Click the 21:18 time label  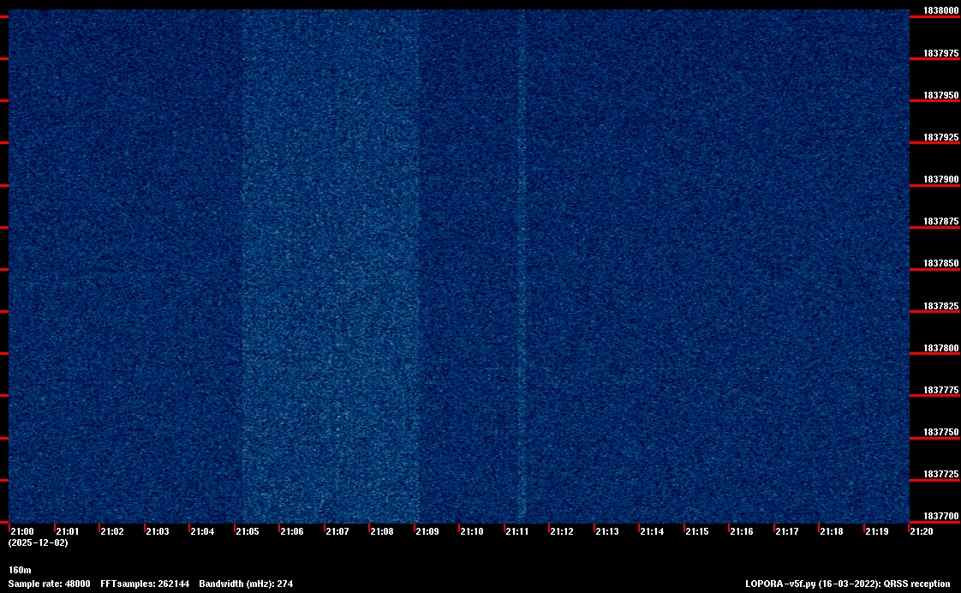[x=832, y=531]
